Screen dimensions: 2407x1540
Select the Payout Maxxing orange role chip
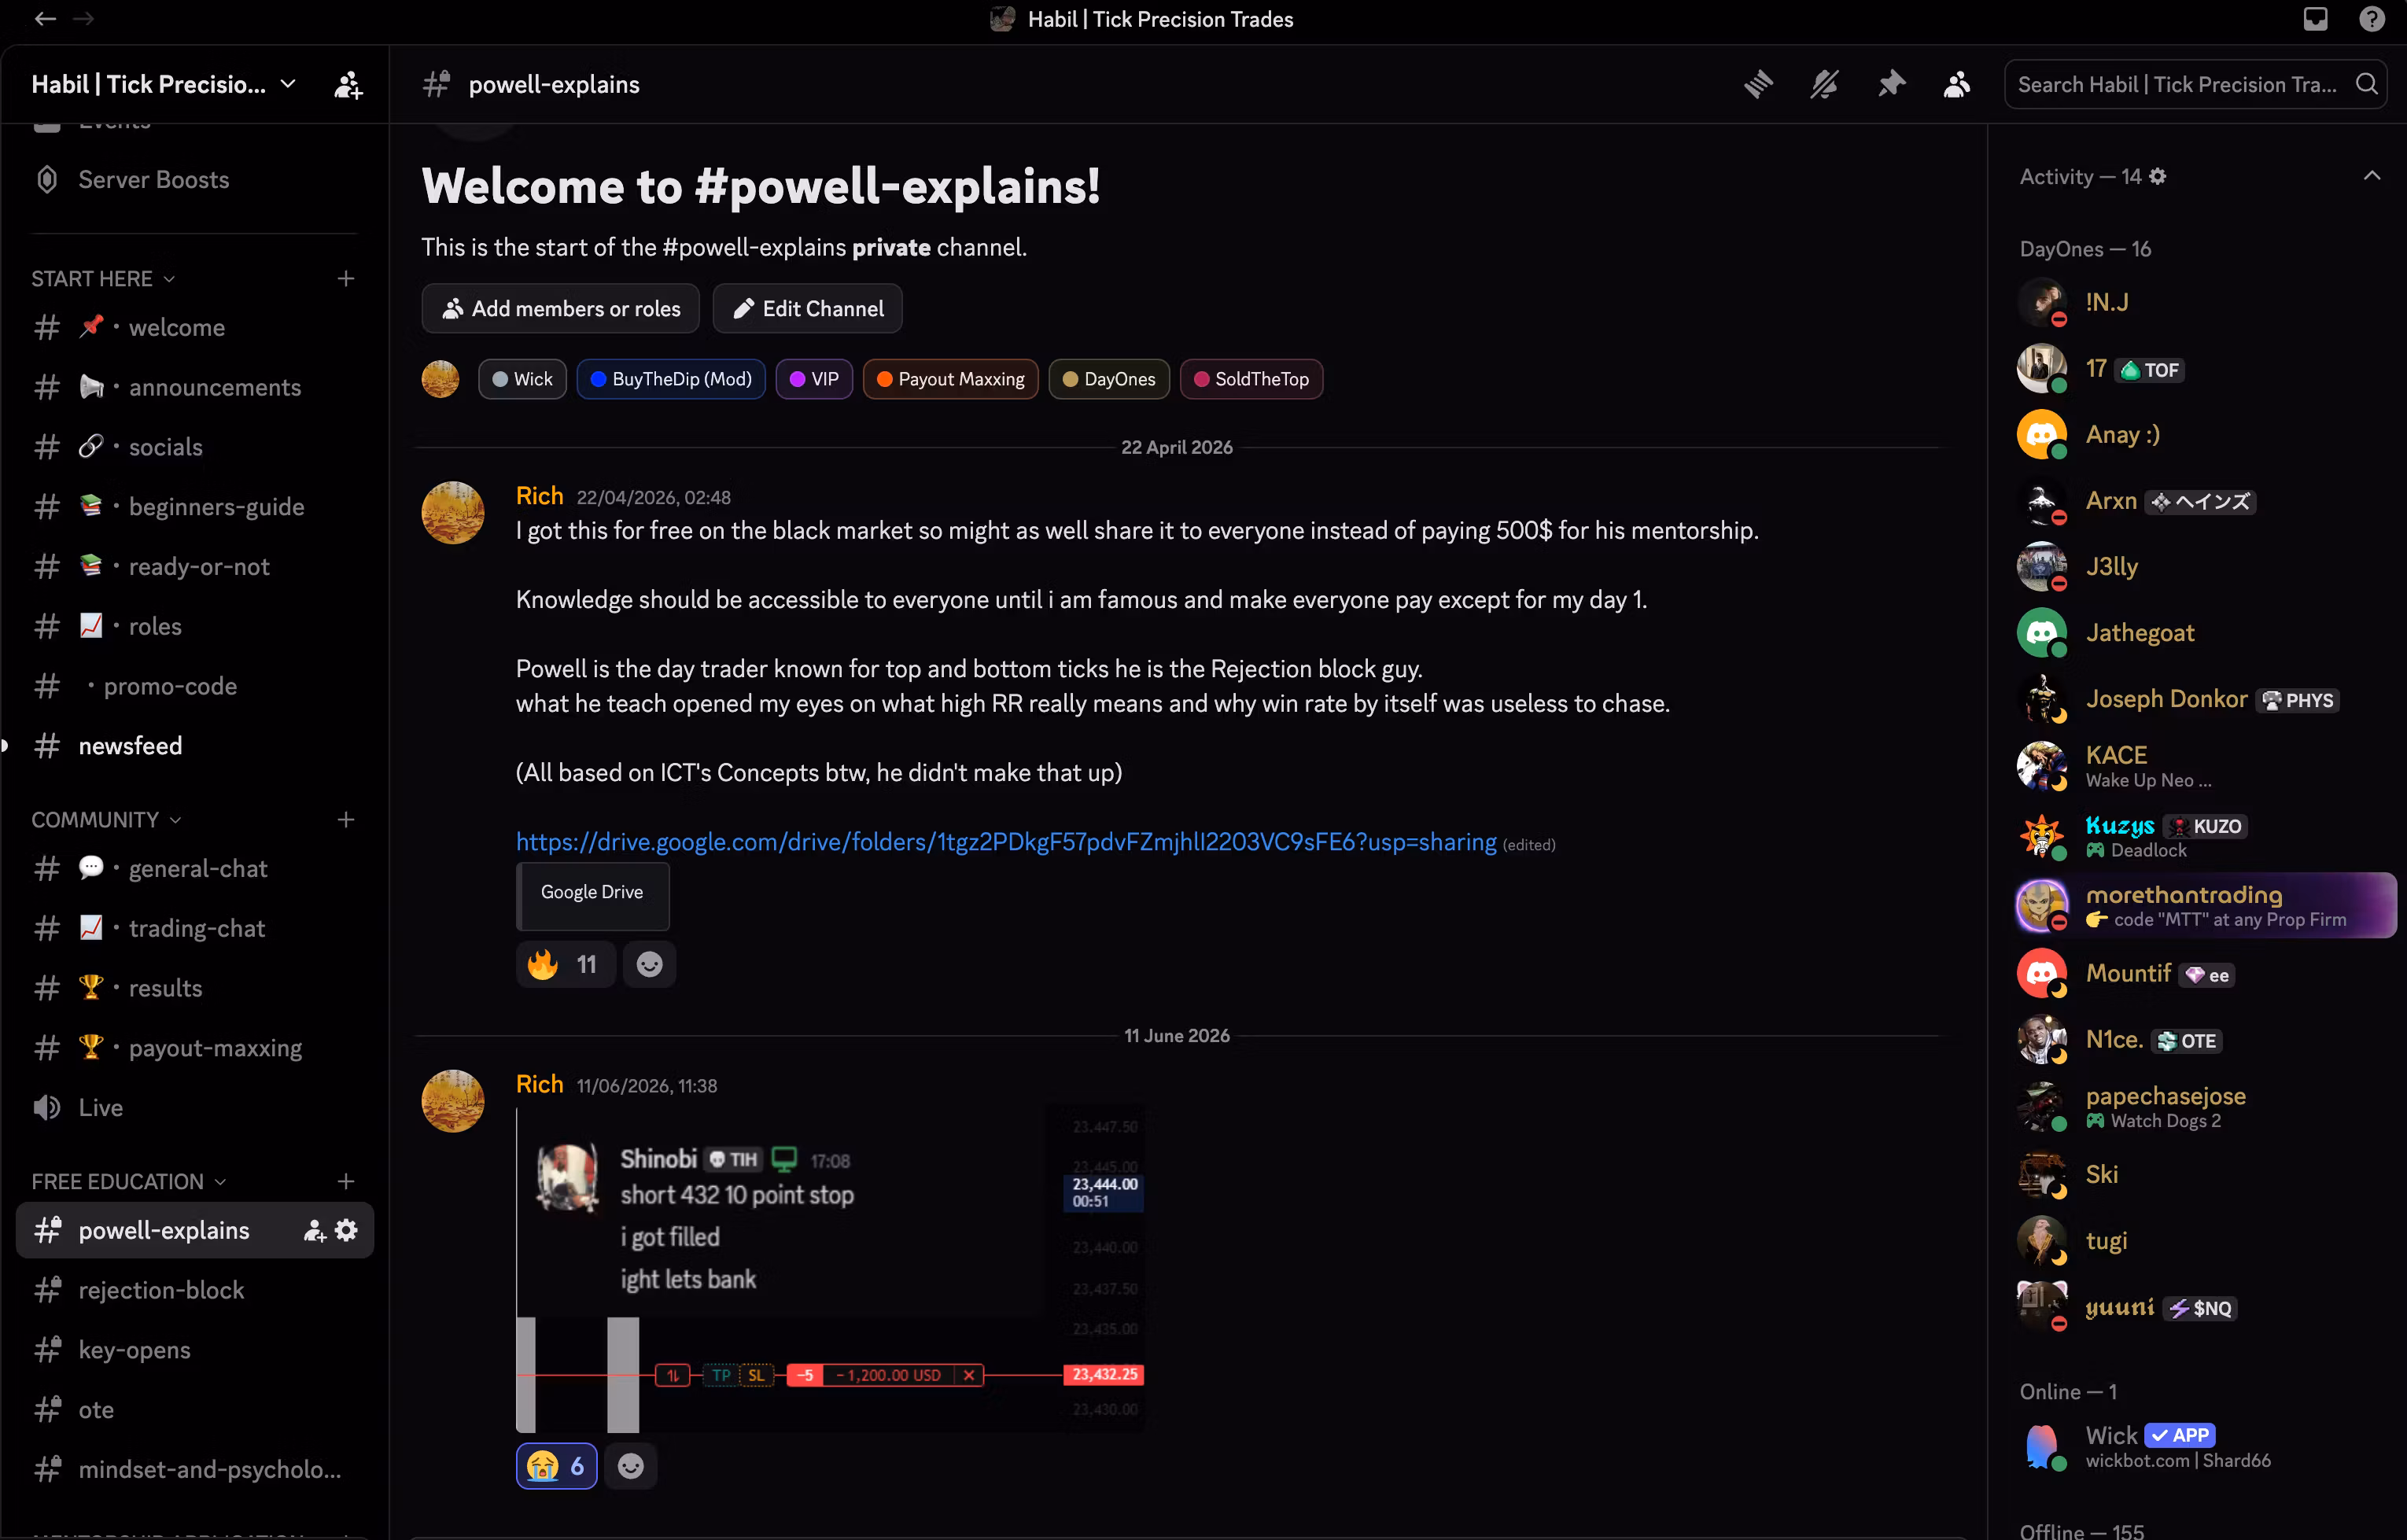(x=950, y=379)
